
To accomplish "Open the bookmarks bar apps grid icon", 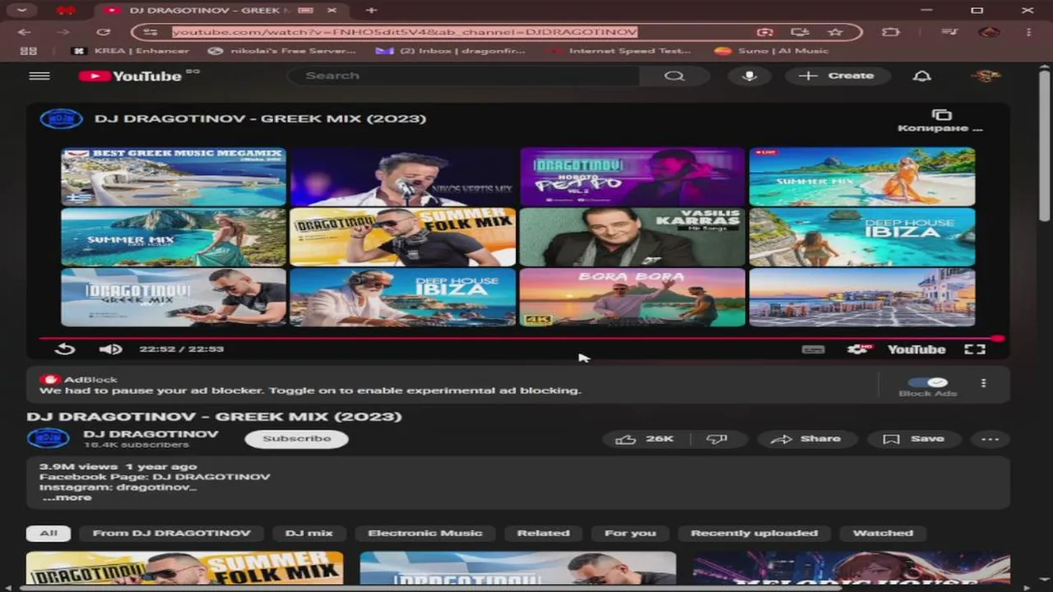I will point(28,51).
